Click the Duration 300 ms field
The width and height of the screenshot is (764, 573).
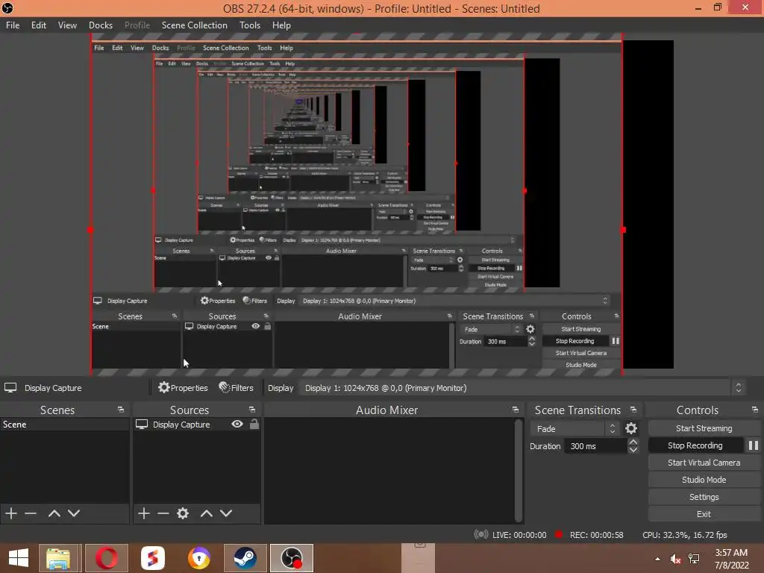click(x=595, y=446)
